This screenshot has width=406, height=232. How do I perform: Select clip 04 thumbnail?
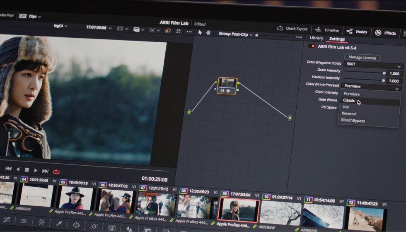(x=37, y=195)
